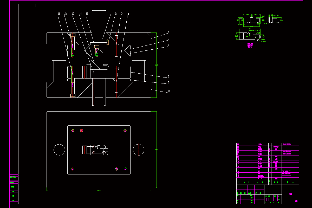The image size is (312, 208).
Task: Click the left guide post circle in plan view
Action: coord(59,150)
